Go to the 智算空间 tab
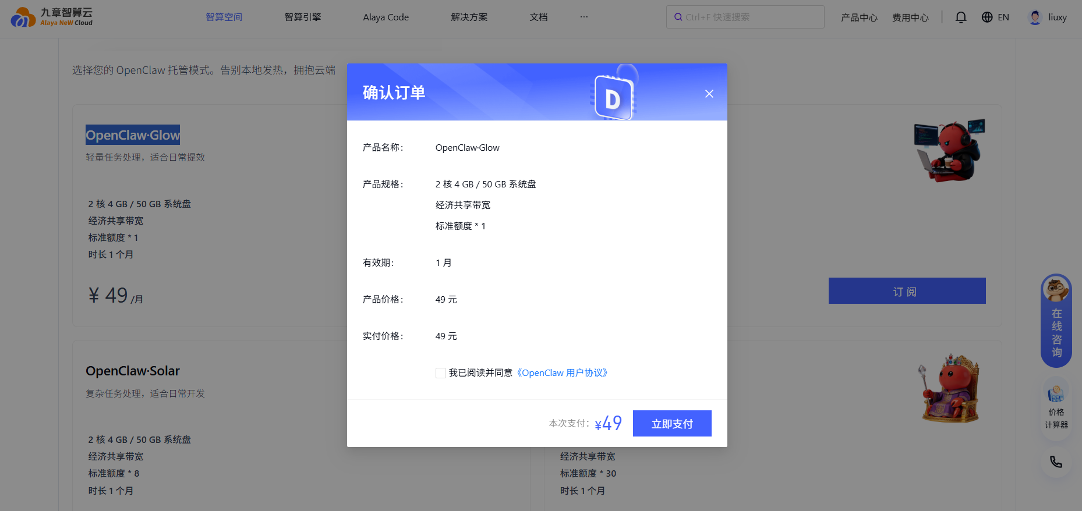The width and height of the screenshot is (1082, 511). [224, 17]
